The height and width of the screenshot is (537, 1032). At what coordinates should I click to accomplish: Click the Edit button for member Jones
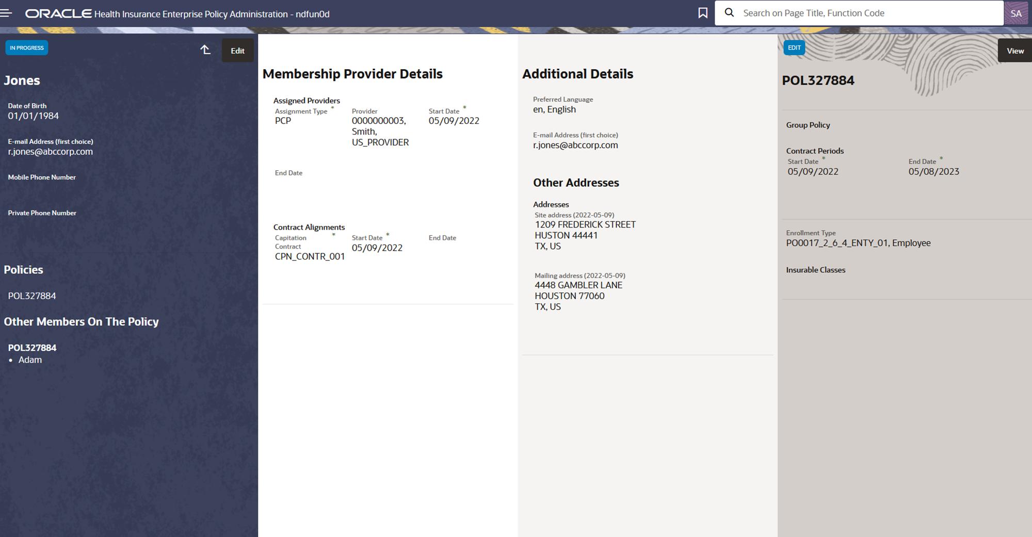[x=237, y=51]
